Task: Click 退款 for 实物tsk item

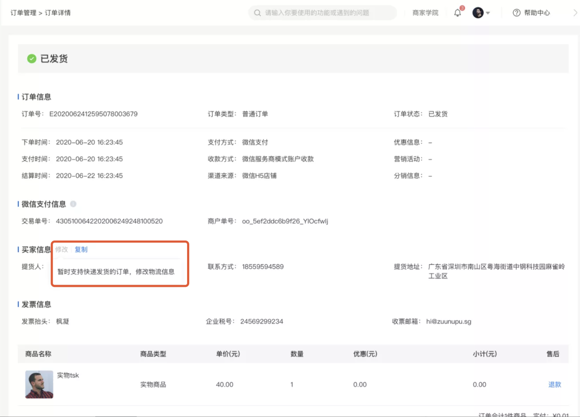Action: (x=555, y=385)
